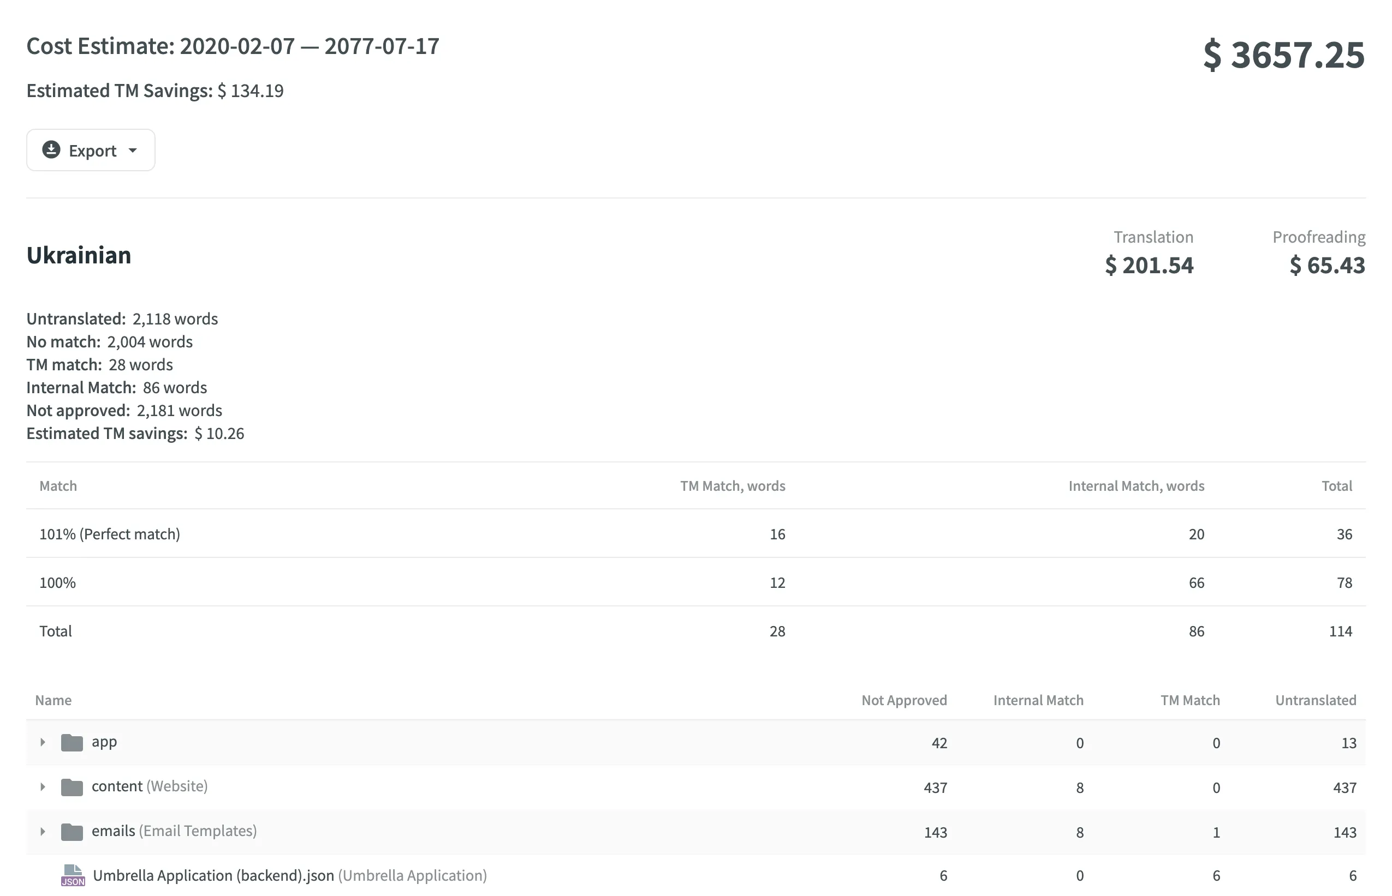Click the total cost $ 3657.25

coord(1284,55)
